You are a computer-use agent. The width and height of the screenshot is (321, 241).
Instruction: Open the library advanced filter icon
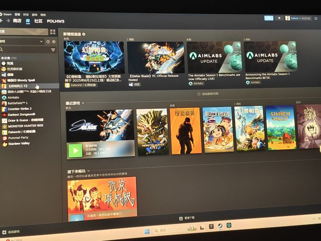(x=53, y=50)
